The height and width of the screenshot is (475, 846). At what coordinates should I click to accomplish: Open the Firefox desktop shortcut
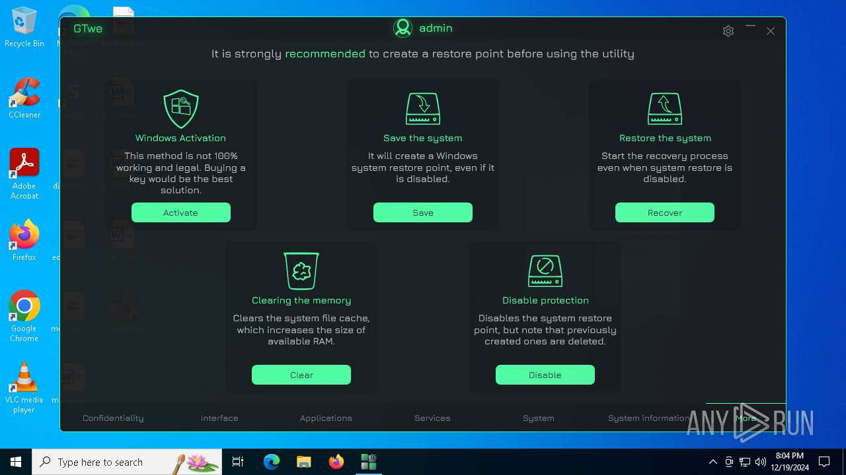point(24,240)
